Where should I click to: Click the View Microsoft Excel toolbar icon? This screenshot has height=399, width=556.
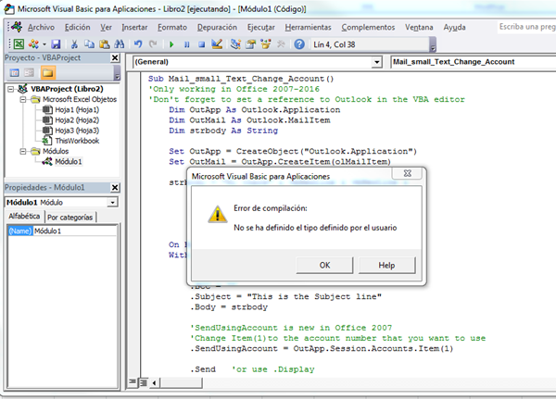(x=19, y=44)
